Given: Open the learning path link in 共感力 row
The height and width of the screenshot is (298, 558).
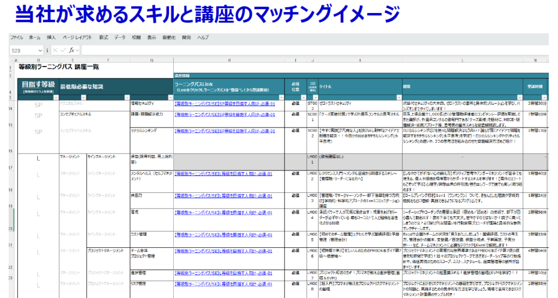Looking at the screenshot, I should (x=223, y=196).
